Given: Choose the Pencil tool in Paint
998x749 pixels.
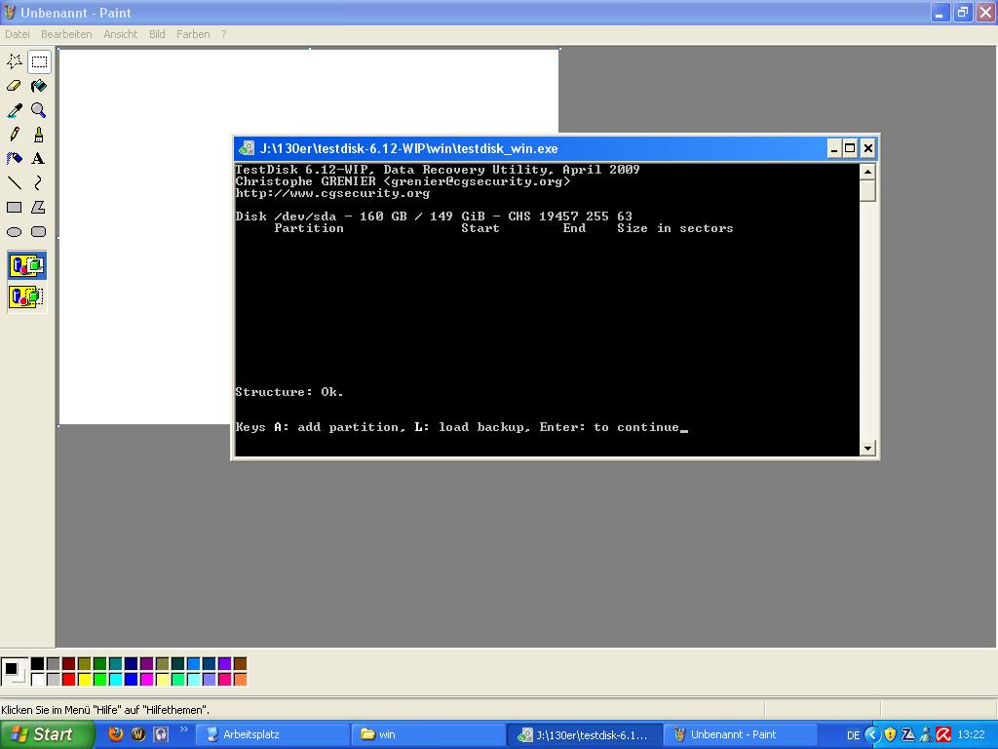Looking at the screenshot, I should click(14, 135).
